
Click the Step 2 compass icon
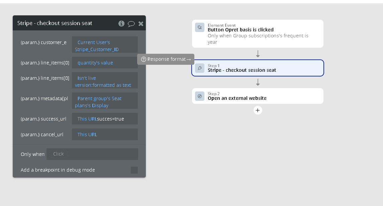pyautogui.click(x=200, y=96)
